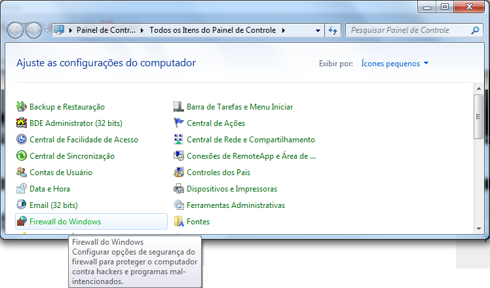Image resolution: width=490 pixels, height=288 pixels.
Task: Click the Central de Facilidade de Acesso icon
Action: coord(22,139)
